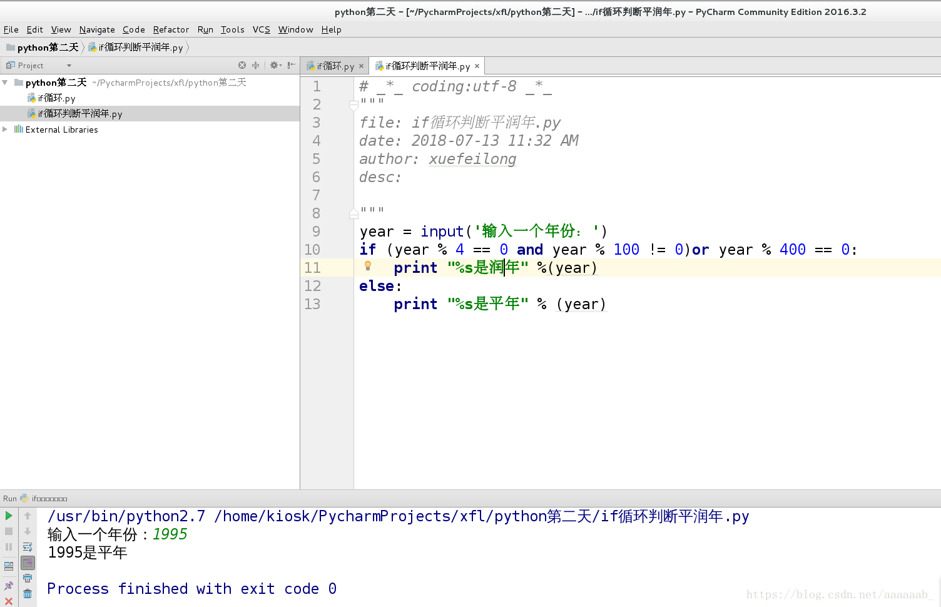Open the View menu
Image resolution: width=941 pixels, height=607 pixels.
61,29
